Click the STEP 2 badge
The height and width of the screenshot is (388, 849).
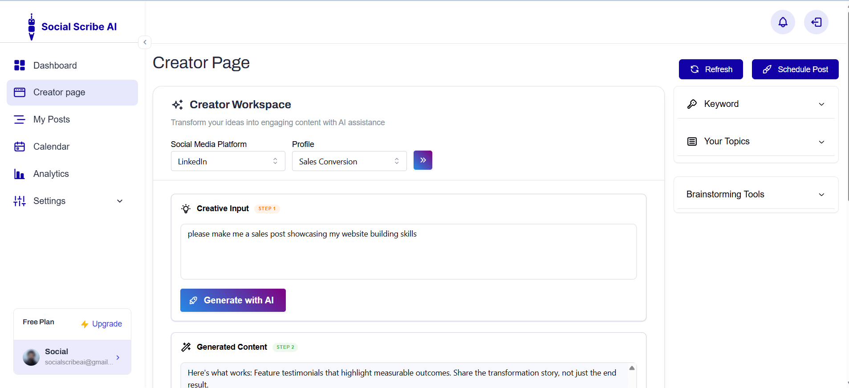285,347
